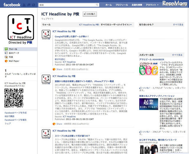Open プロフィール in top navigation

(122, 5)
